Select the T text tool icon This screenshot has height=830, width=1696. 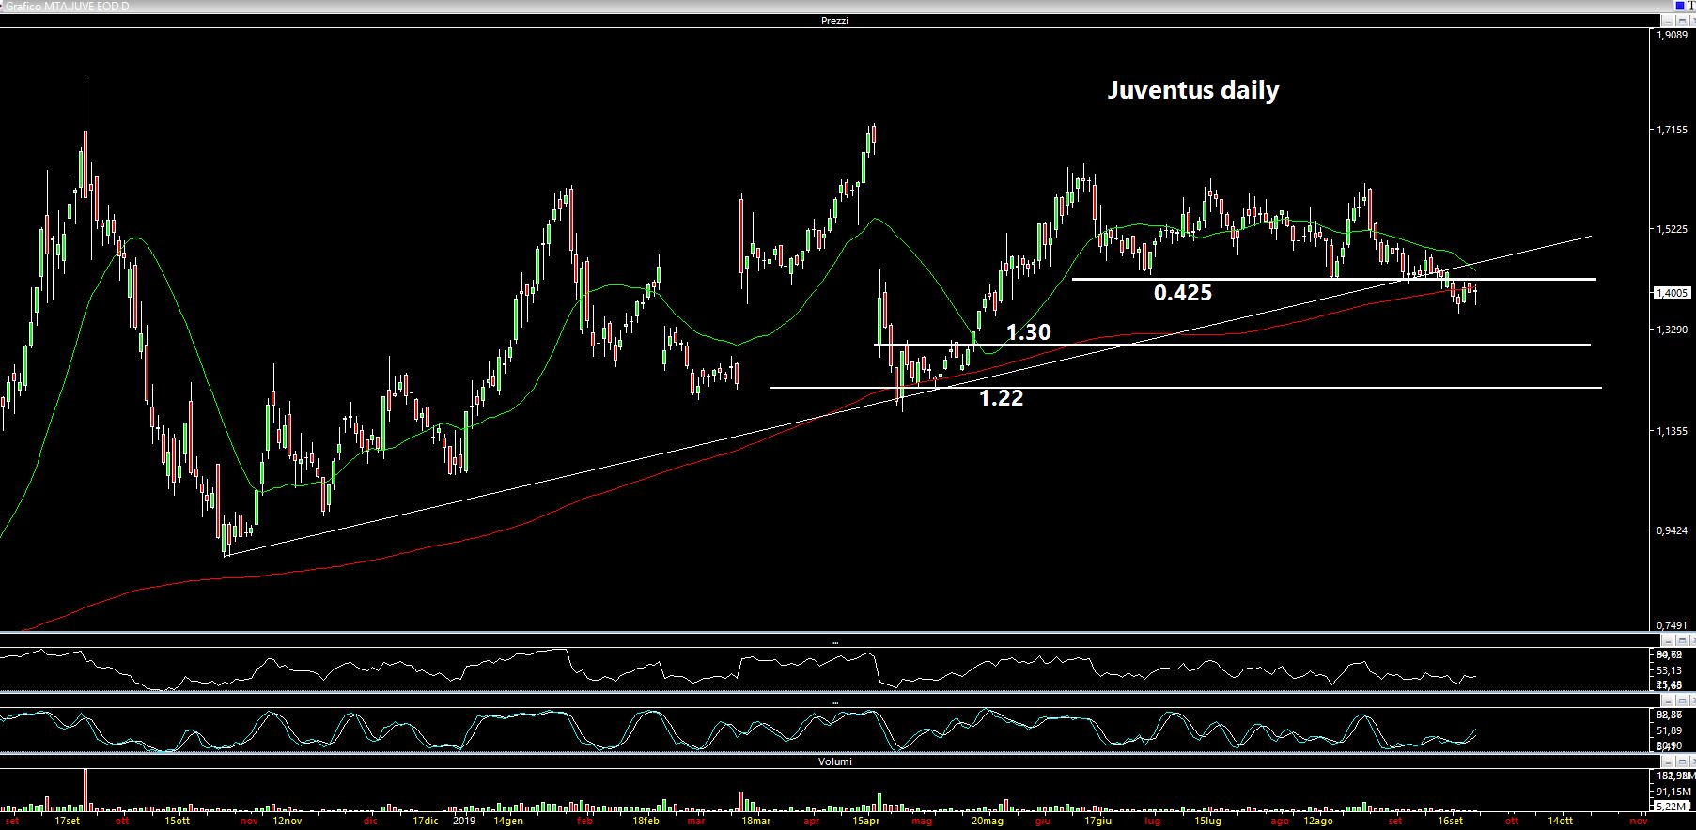(x=1690, y=6)
